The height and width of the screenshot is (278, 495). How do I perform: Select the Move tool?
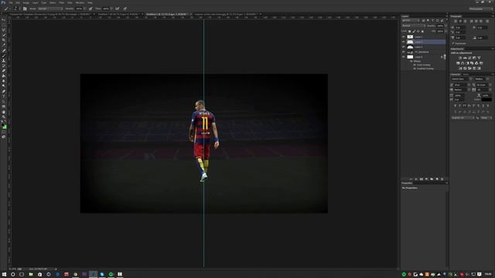click(x=4, y=20)
